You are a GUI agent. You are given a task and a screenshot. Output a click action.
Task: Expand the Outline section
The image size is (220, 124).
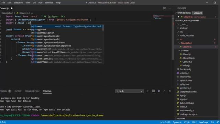(181, 118)
